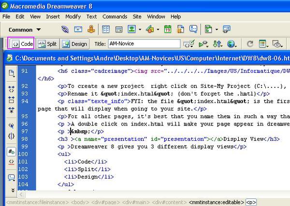Insert an Email Link
This screenshot has height=206, width=290.
point(78,29)
